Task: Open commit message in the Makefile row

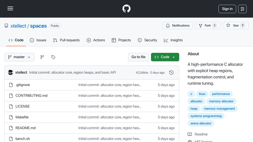Action: coord(110,117)
